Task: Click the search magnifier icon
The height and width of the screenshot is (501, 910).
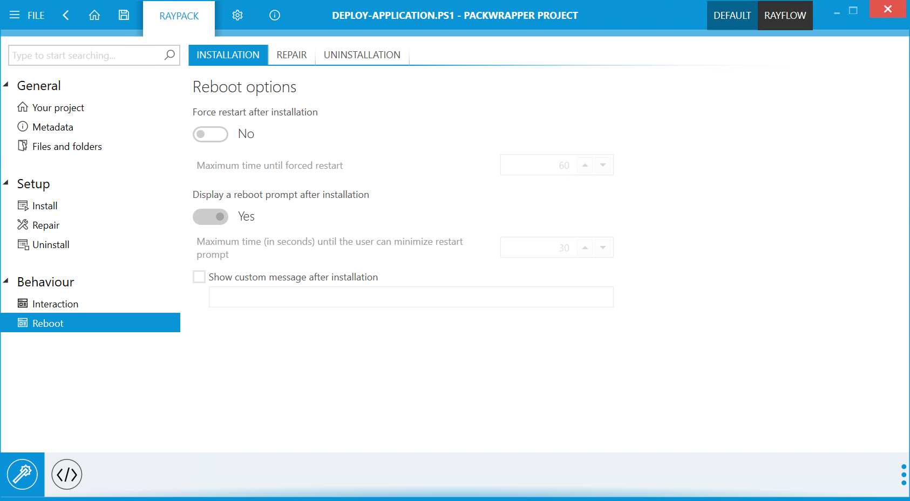Action: (169, 55)
